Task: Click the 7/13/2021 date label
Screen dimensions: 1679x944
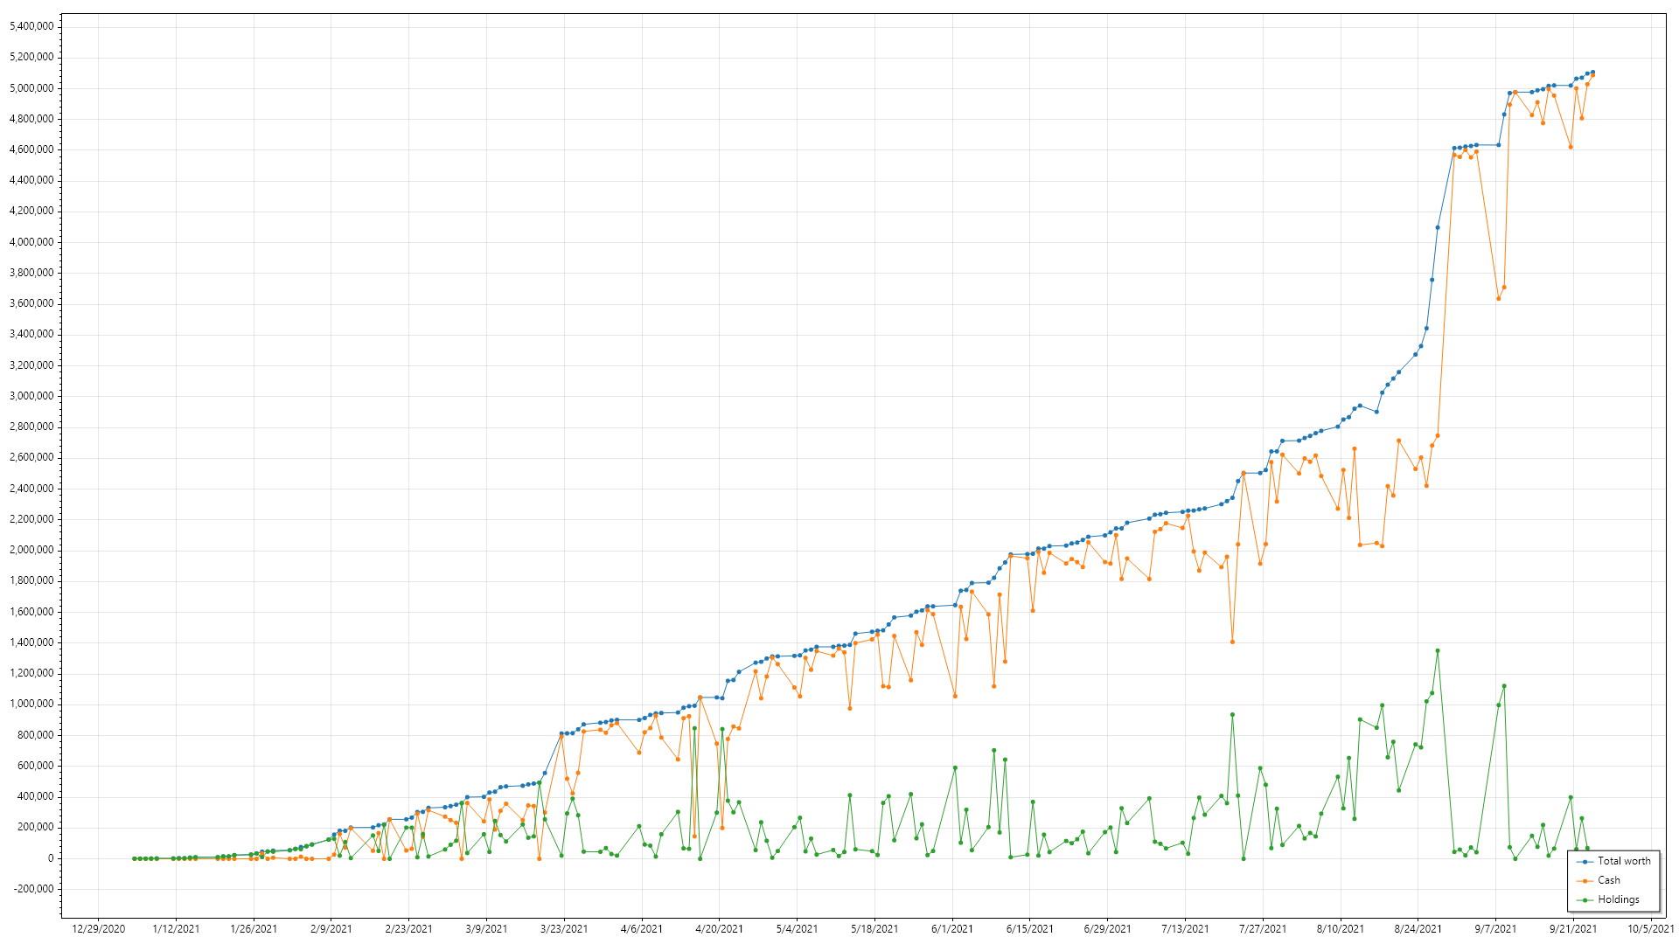Action: [x=1185, y=929]
